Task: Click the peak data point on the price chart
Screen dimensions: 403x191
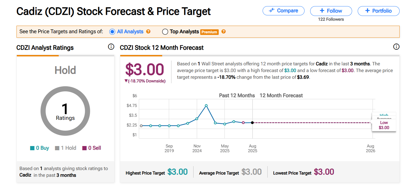Action: 206,106
